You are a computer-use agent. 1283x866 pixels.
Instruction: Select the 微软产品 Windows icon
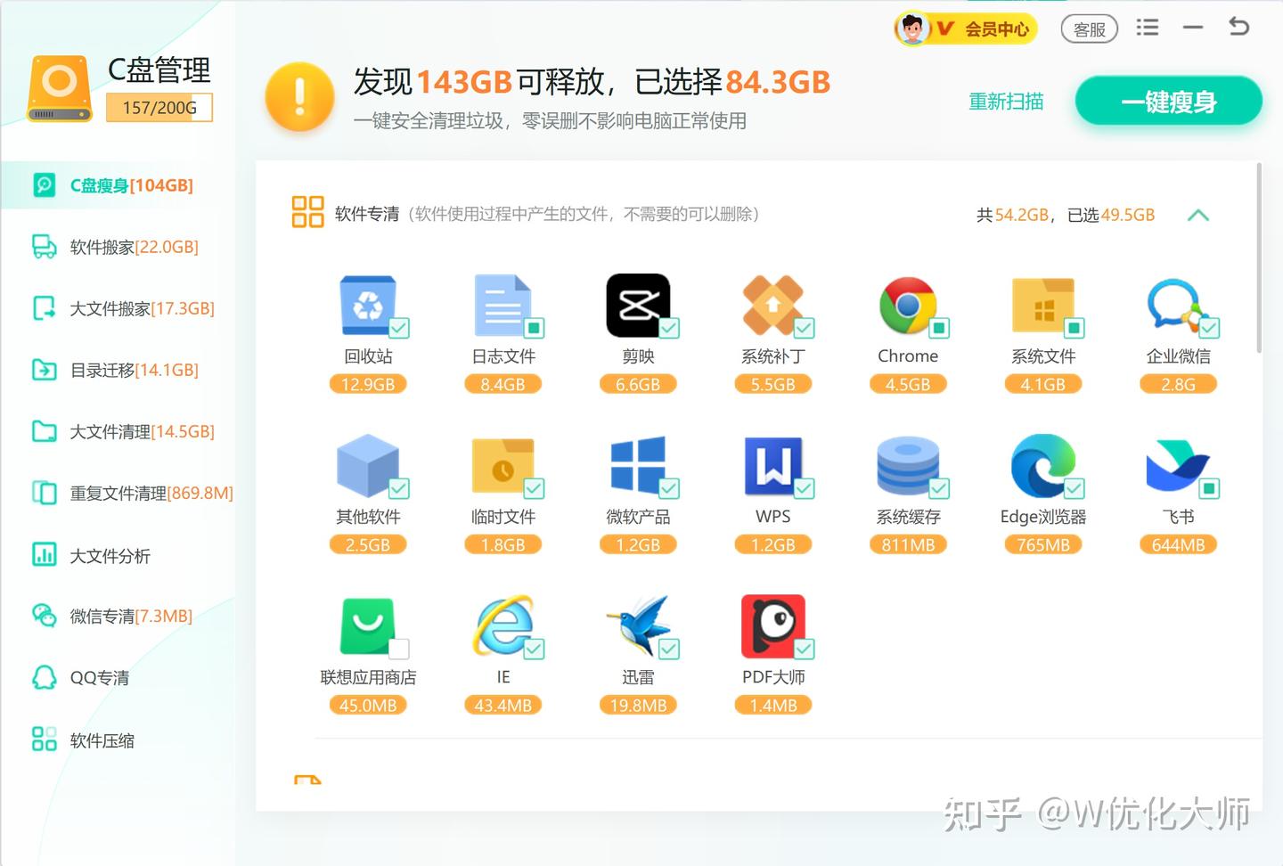click(x=638, y=464)
